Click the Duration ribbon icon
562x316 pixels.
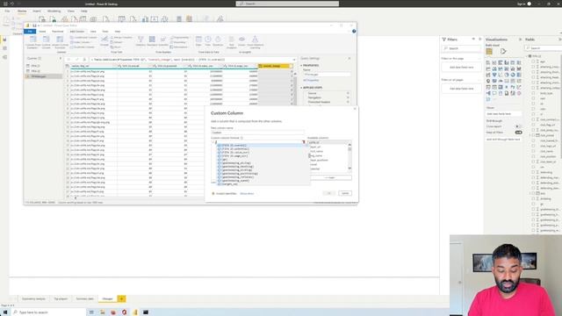coord(218,39)
